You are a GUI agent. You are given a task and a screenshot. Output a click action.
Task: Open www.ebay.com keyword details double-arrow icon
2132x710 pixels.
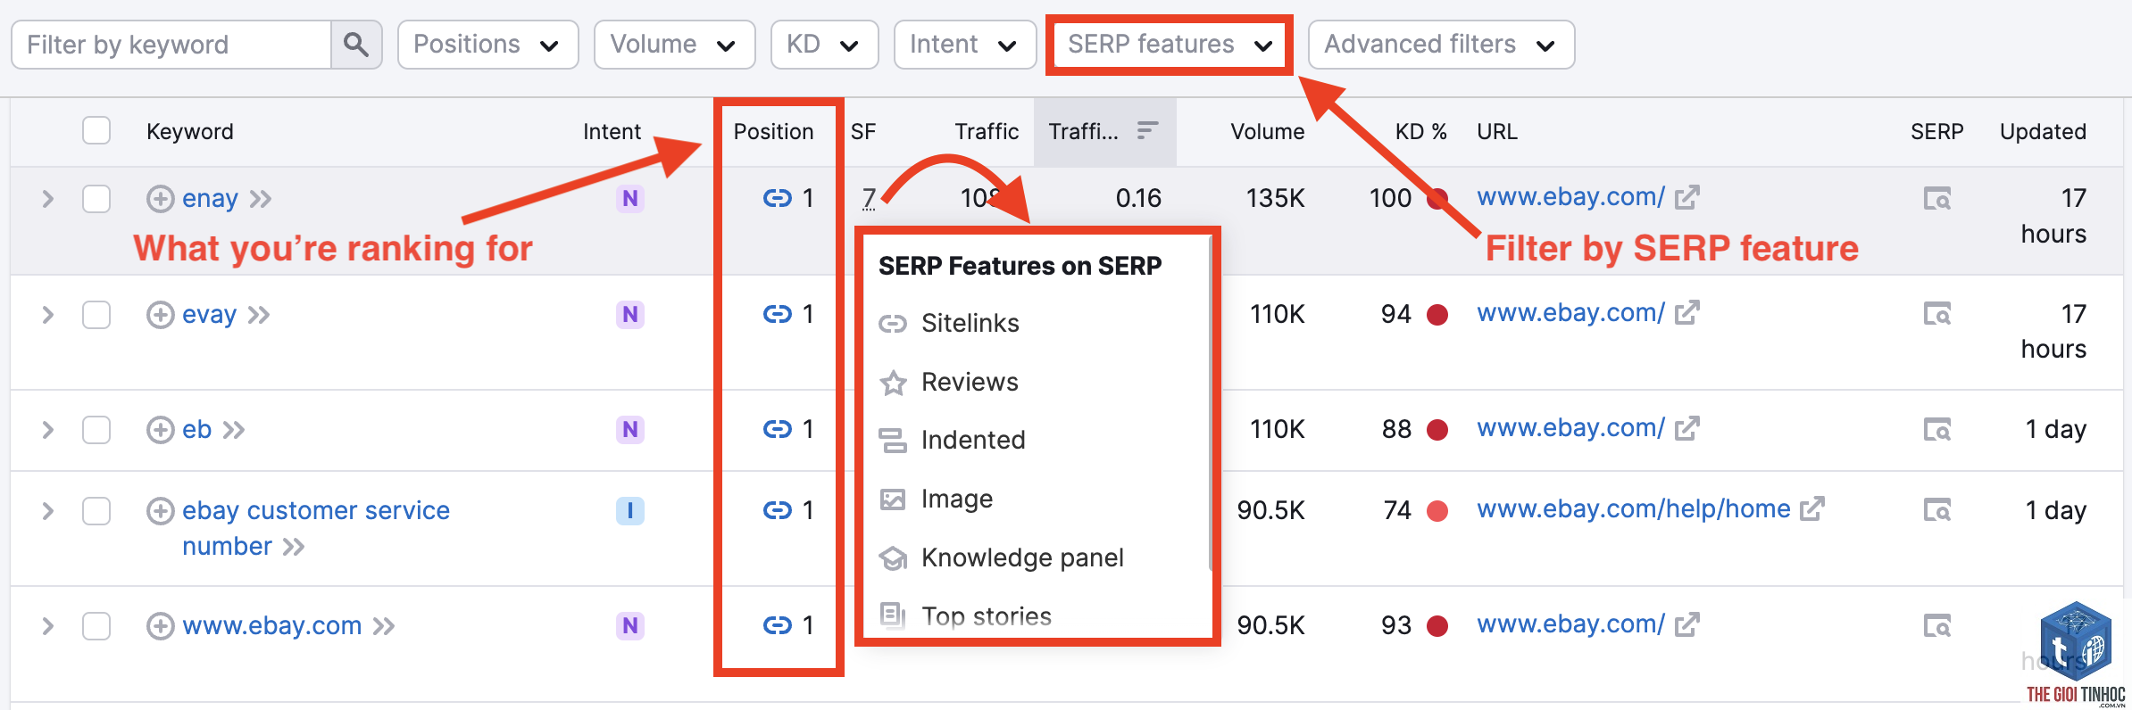pos(384,626)
